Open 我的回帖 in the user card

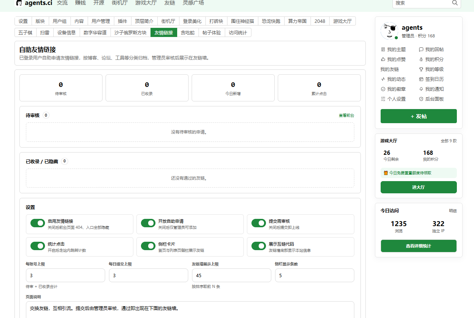[431, 50]
